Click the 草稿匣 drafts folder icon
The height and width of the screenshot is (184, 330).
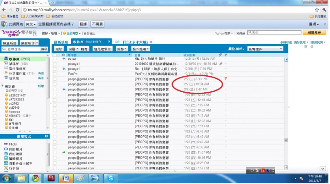6,64
